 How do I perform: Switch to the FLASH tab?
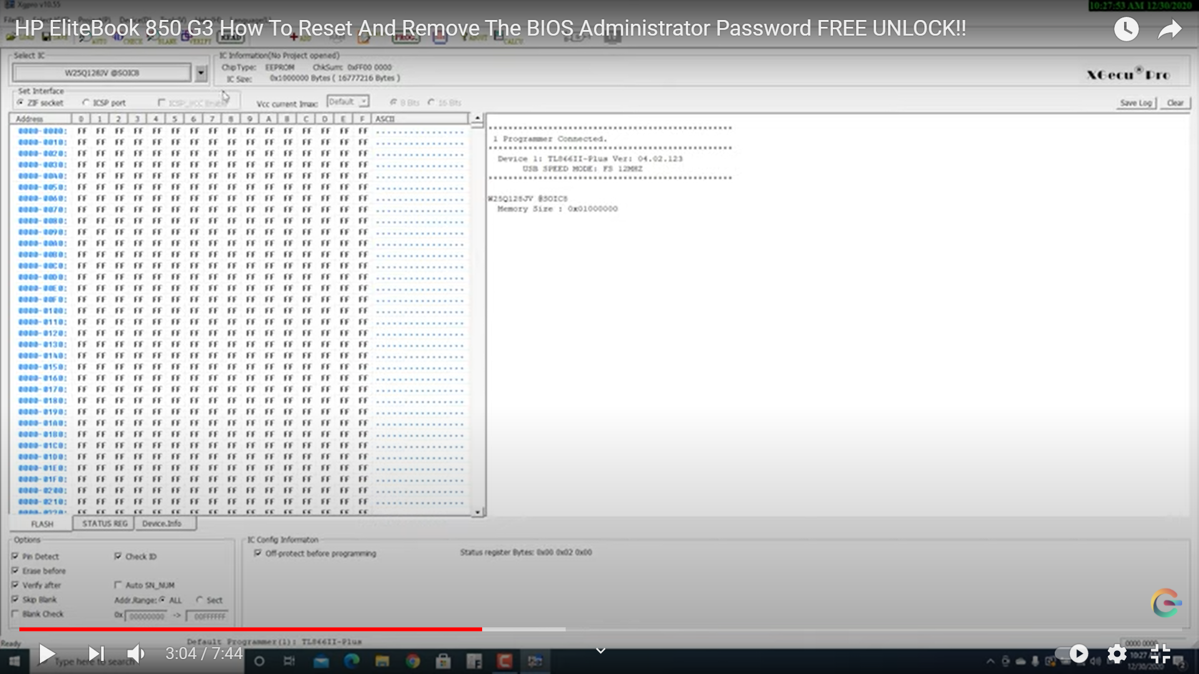42,524
